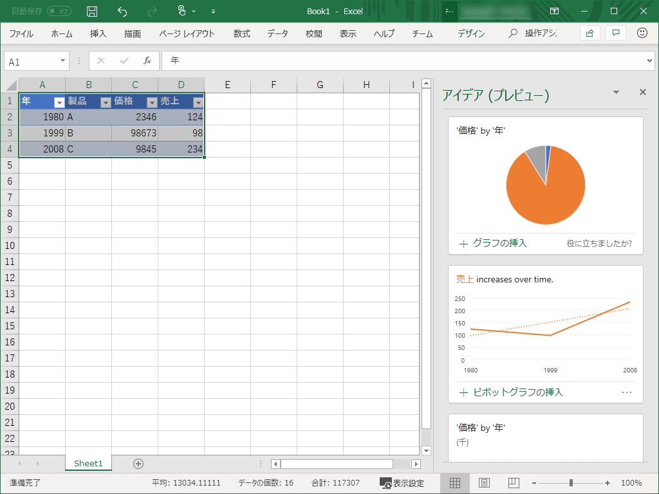Select the 数式 ribbon tab
659x494 pixels.
[x=242, y=33]
